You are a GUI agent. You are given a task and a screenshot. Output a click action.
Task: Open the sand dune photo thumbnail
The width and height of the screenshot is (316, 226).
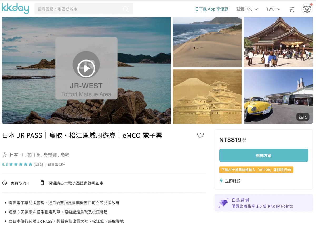tap(207, 42)
